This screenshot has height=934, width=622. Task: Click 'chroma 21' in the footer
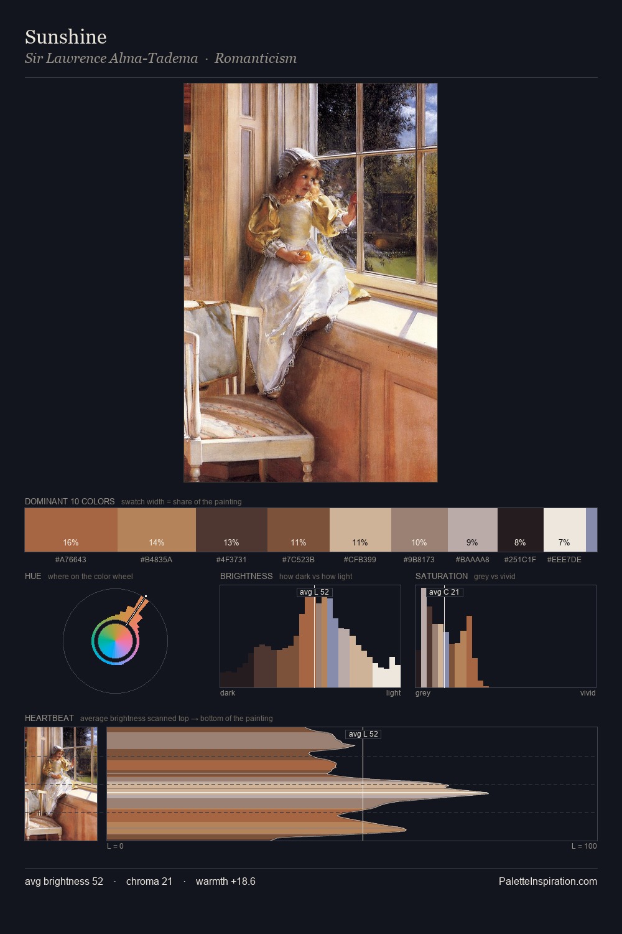coord(149,882)
